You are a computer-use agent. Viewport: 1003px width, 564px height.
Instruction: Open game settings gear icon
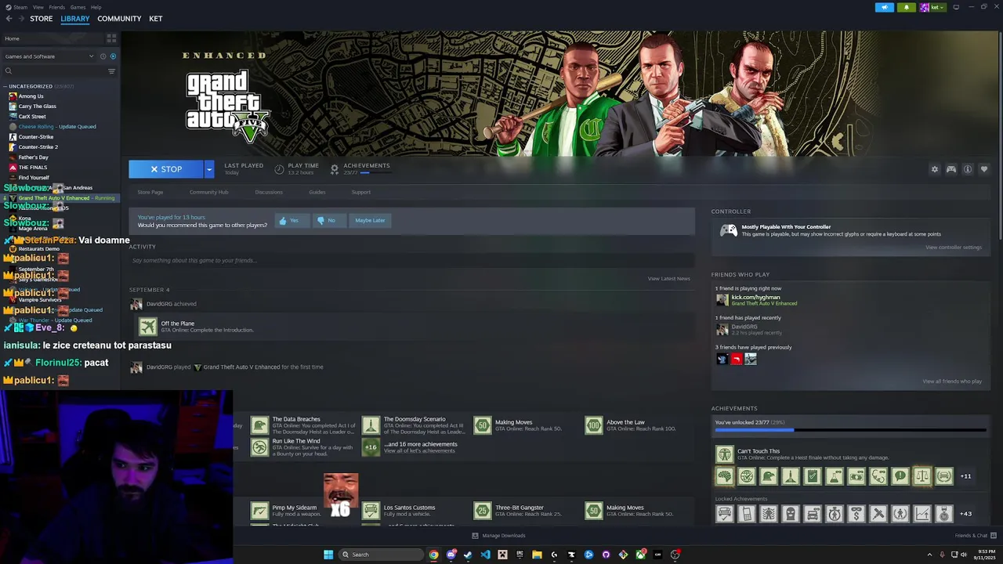[934, 169]
